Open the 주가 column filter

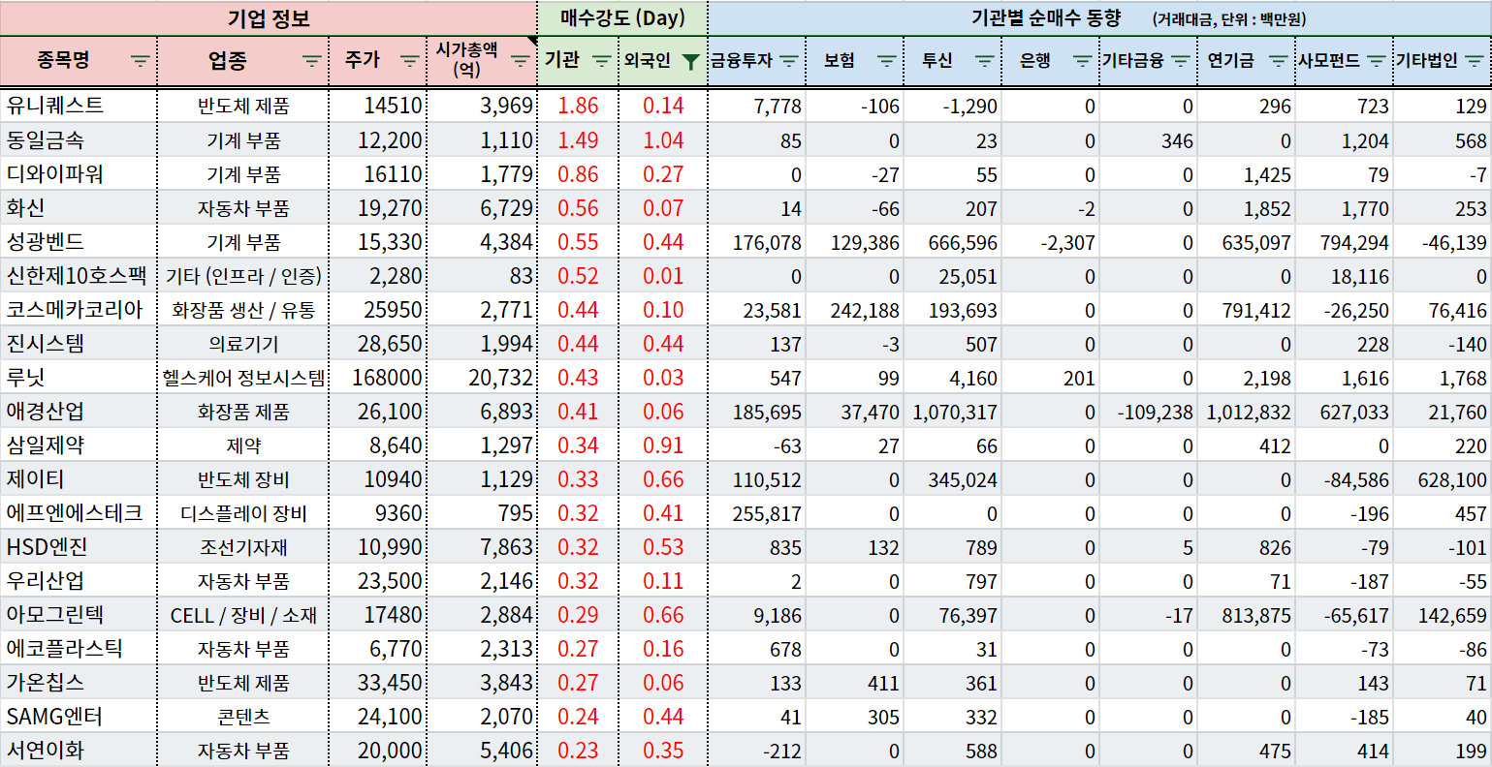pyautogui.click(x=409, y=61)
